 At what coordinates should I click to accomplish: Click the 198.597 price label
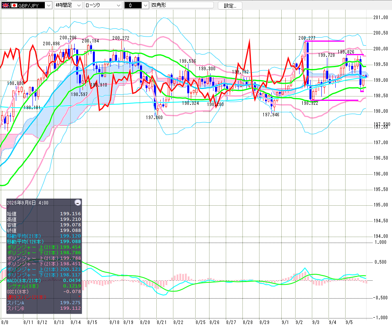point(79,94)
